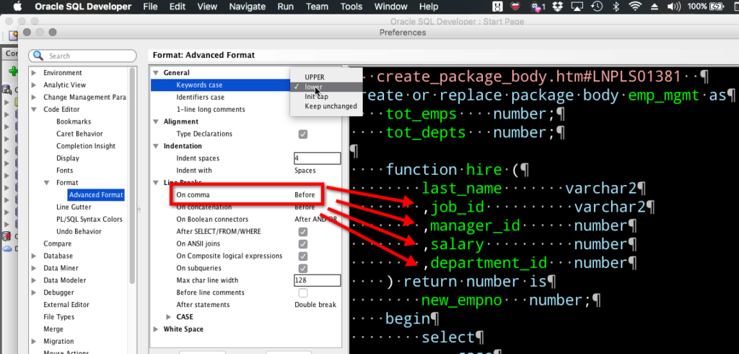Open the Wi-Fi status icon
This screenshot has height=354, width=739.
point(634,7)
